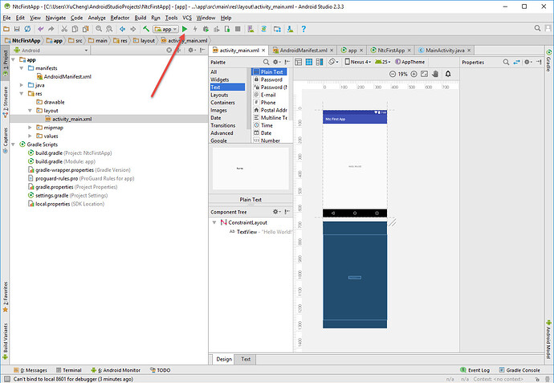Open the Refactor menu
The image size is (554, 383).
point(120,18)
